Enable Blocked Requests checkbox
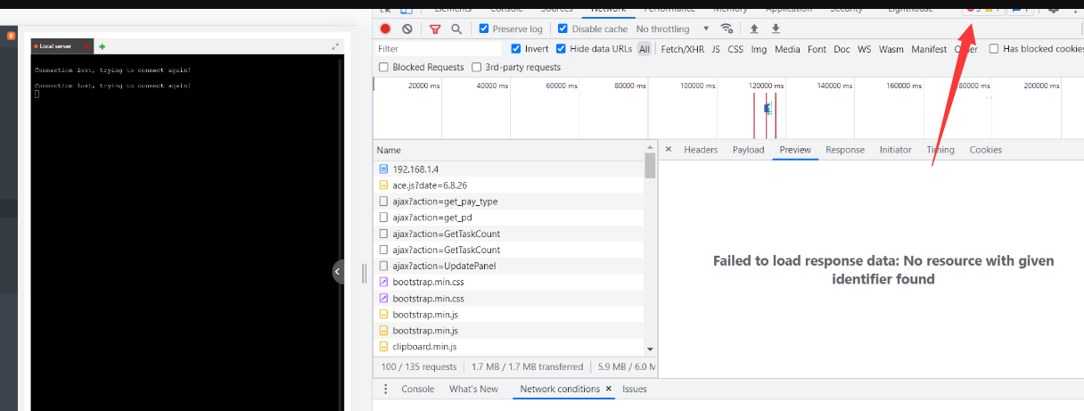 [x=384, y=67]
